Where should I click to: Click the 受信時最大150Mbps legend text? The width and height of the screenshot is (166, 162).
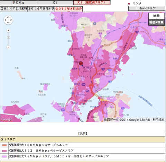(x=38, y=145)
